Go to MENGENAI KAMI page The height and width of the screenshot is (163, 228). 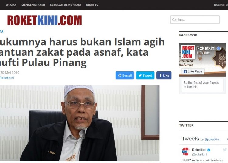pos(33,5)
